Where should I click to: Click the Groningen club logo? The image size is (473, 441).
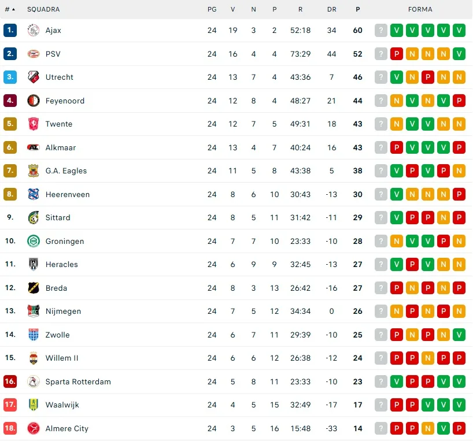point(33,241)
